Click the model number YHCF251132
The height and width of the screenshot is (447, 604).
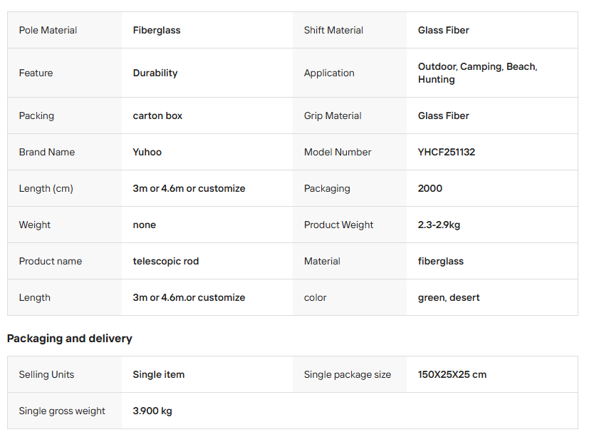point(447,152)
